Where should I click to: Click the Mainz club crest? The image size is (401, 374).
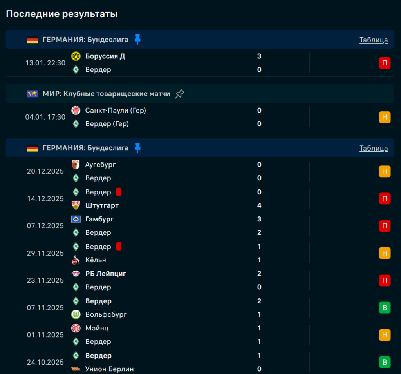pos(76,328)
